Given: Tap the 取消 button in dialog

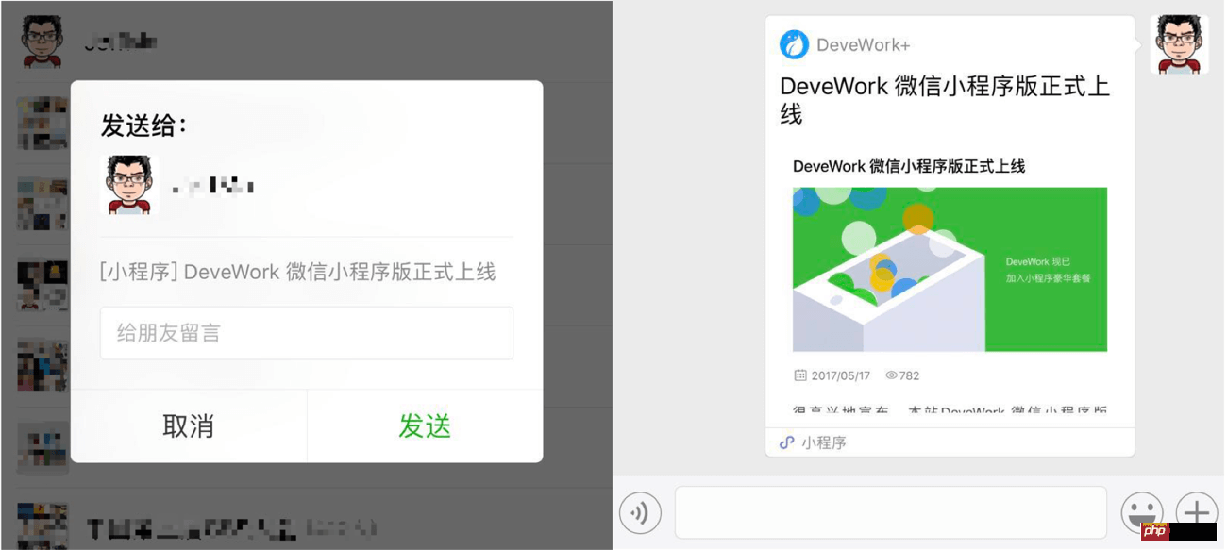Looking at the screenshot, I should (189, 426).
